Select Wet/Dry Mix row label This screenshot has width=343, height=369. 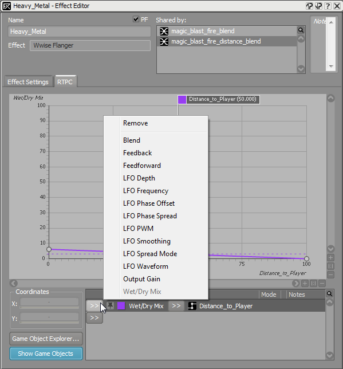pyautogui.click(x=146, y=306)
